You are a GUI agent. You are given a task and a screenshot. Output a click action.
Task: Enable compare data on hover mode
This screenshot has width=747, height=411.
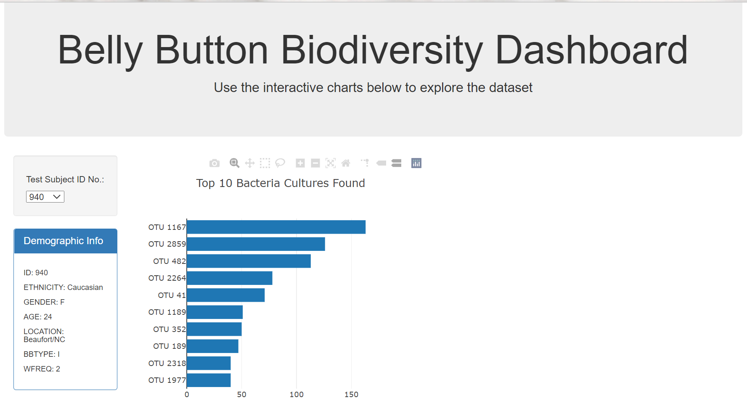pyautogui.click(x=396, y=163)
